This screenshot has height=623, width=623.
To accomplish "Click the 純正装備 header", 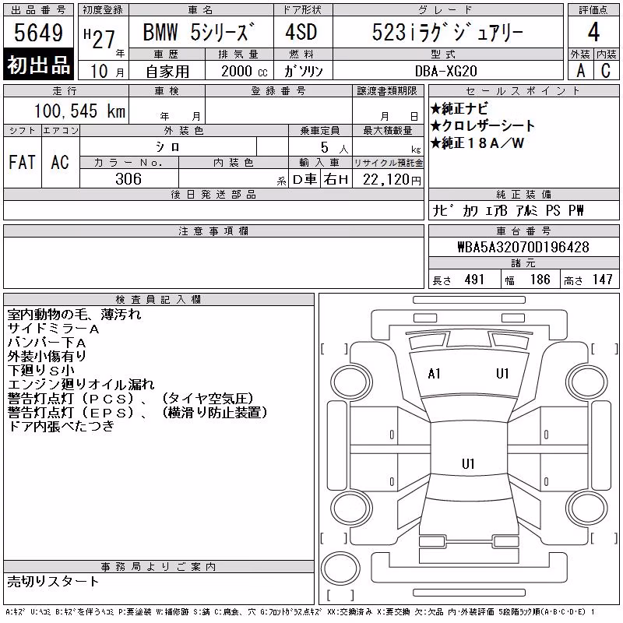I will [x=523, y=194].
